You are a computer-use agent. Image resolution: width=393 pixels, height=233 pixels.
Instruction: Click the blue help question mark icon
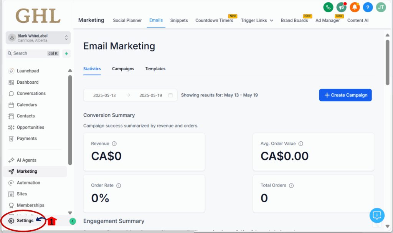point(368,7)
